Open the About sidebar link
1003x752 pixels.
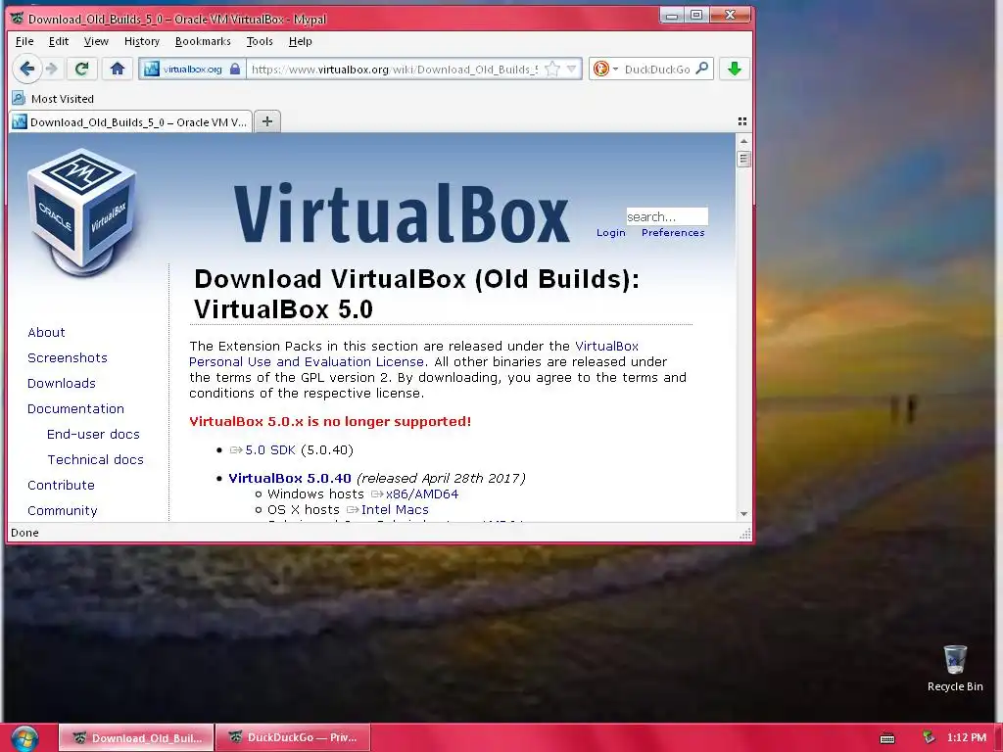(46, 333)
